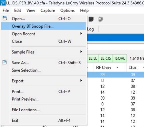This screenshot has height=127, width=144.
Task: Choose Open... from the File menu
Action: pos(43,19)
